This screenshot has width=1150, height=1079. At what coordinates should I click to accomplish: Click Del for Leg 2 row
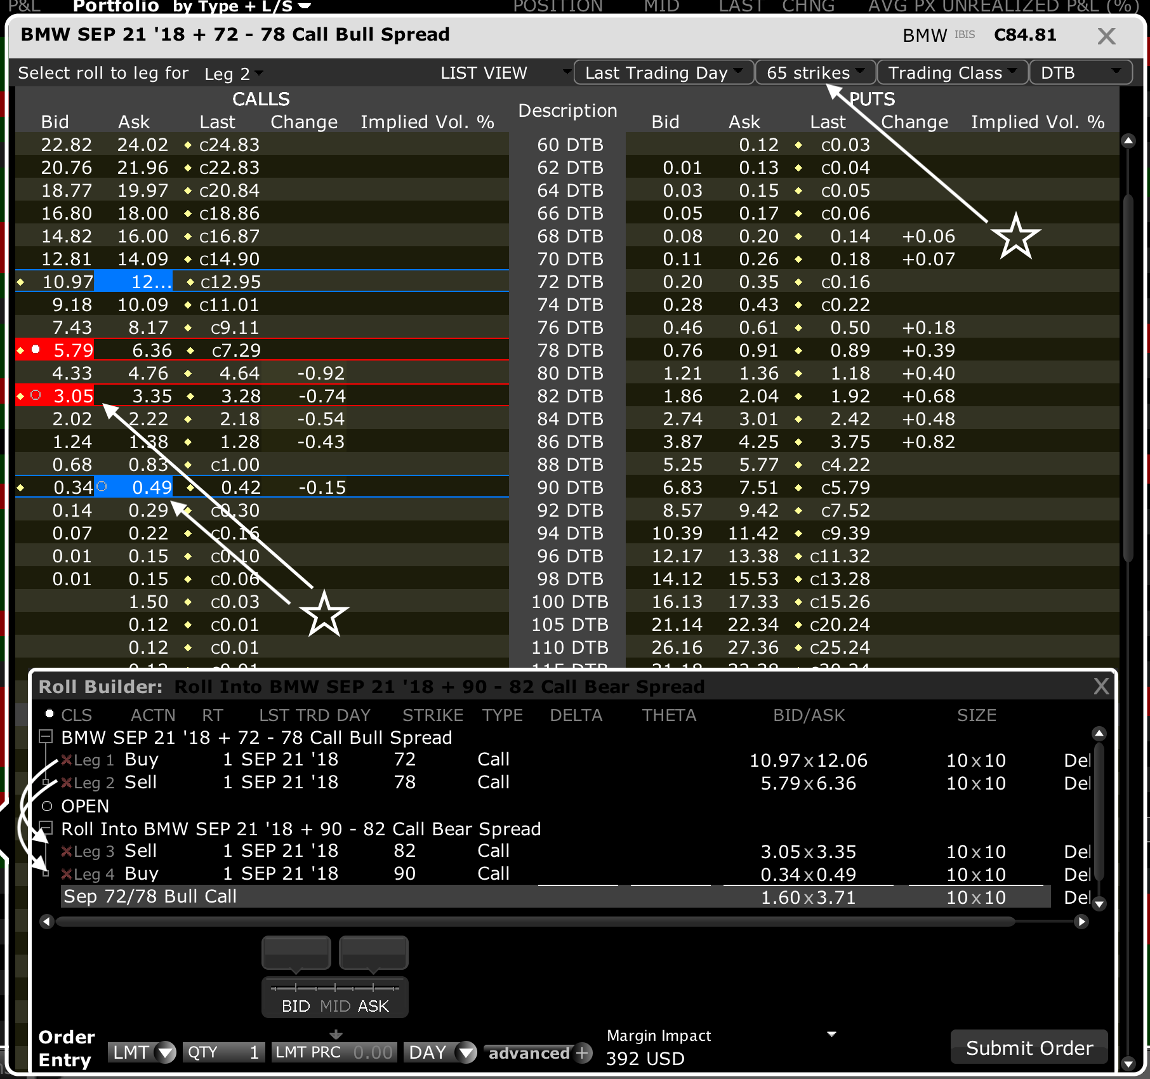tap(1077, 783)
